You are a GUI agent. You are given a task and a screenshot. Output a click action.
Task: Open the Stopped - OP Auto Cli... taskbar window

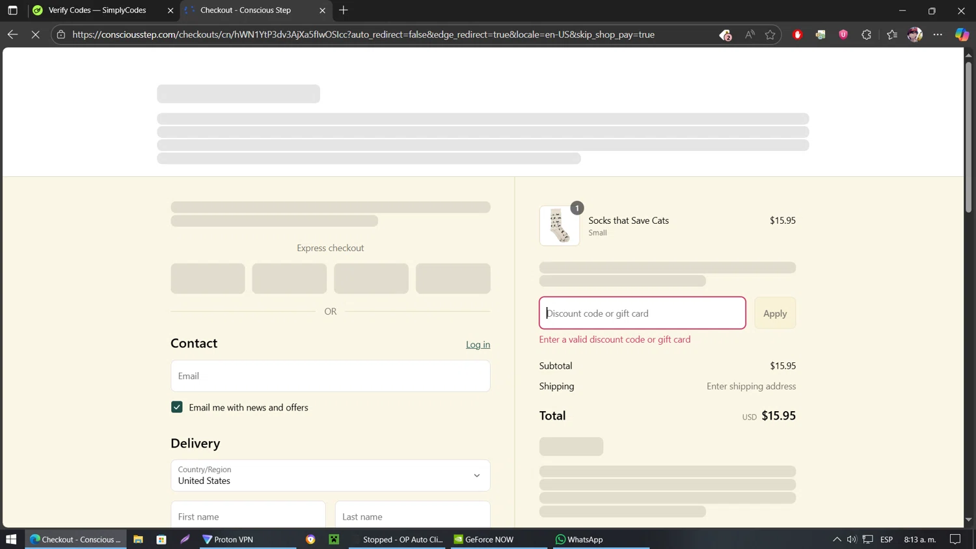397,539
